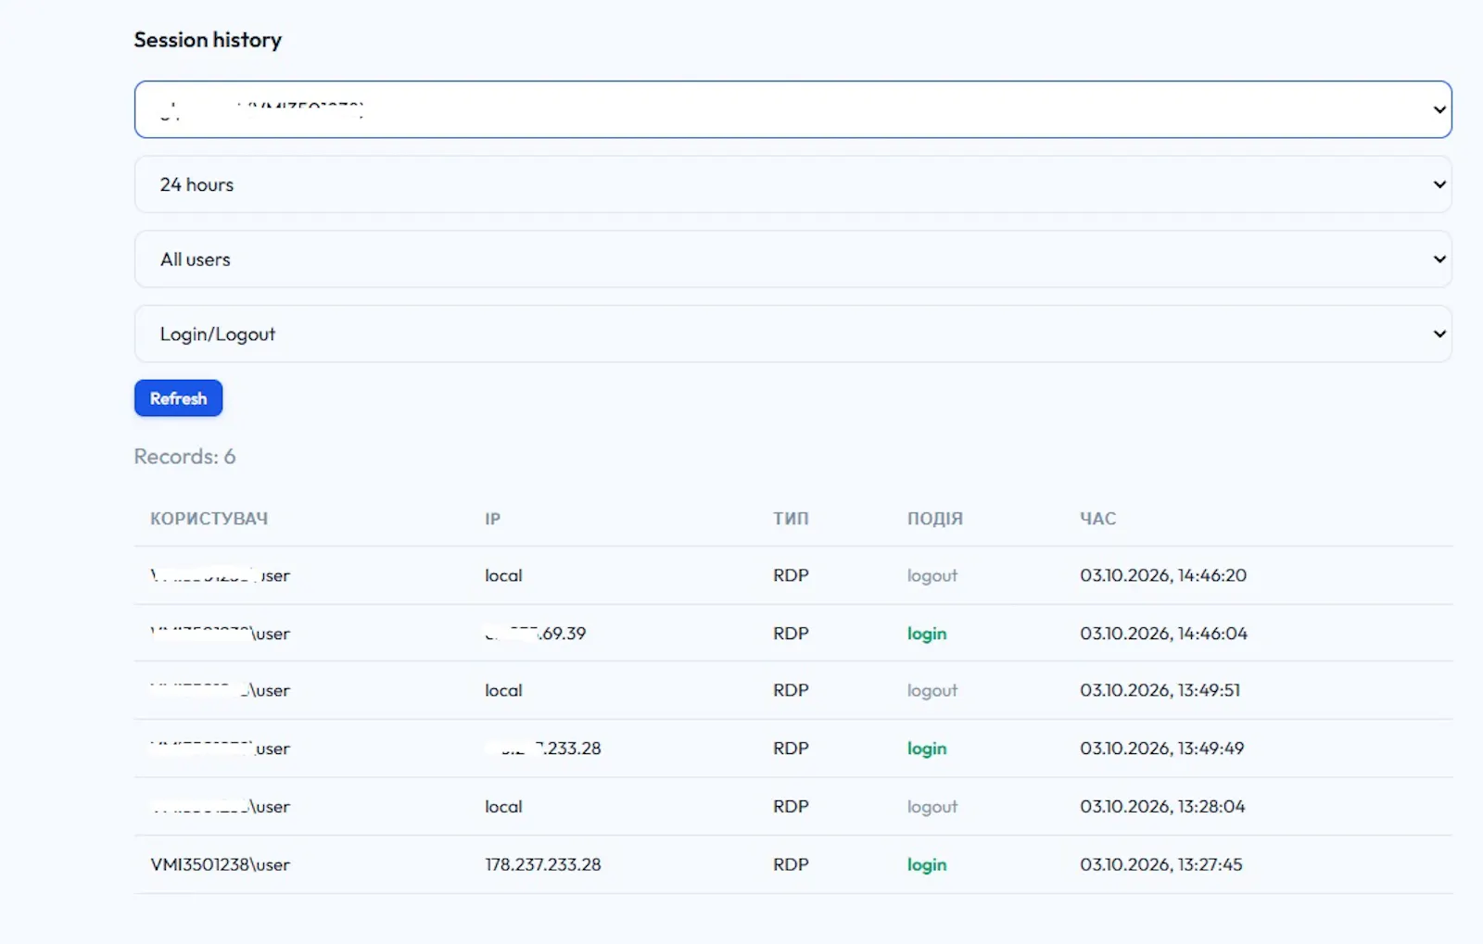Viewport: 1483px width, 944px height.
Task: Click the Session history heading
Action: [208, 40]
